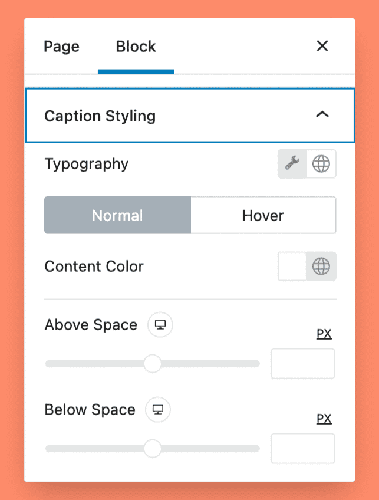Image resolution: width=379 pixels, height=500 pixels.
Task: Close the settings panel with the X
Action: point(322,46)
